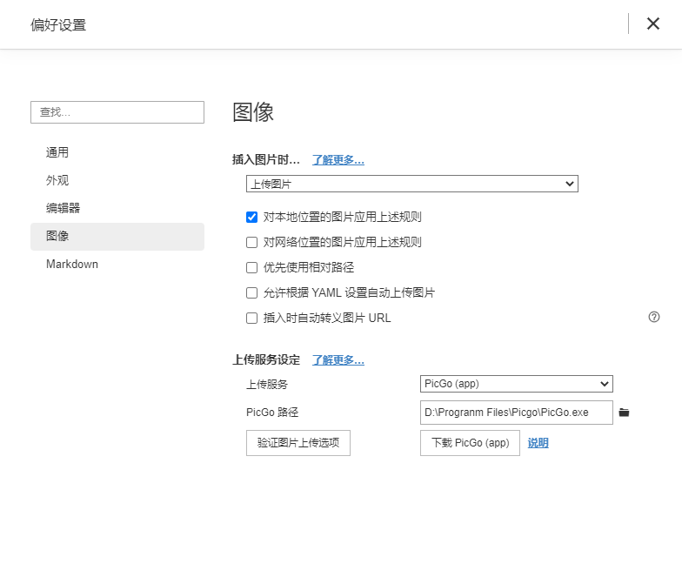
Task: Open the Markdown settings section
Action: click(x=72, y=264)
